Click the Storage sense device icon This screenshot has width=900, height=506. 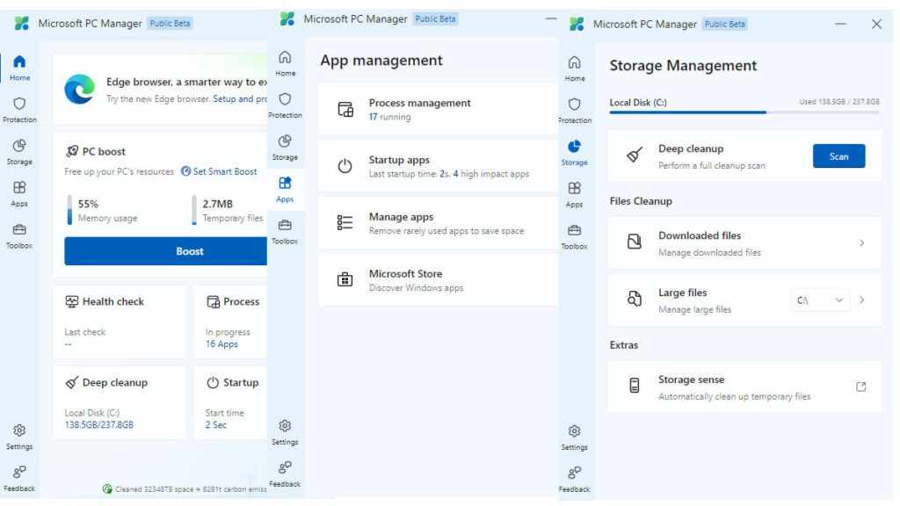pos(635,386)
